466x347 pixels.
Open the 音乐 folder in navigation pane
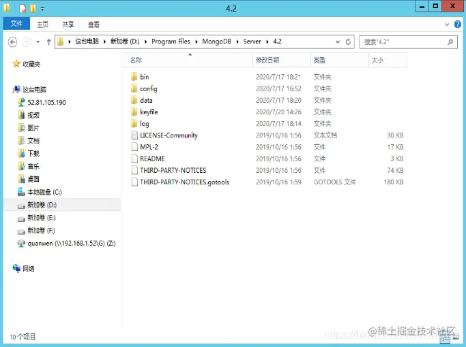(x=33, y=166)
